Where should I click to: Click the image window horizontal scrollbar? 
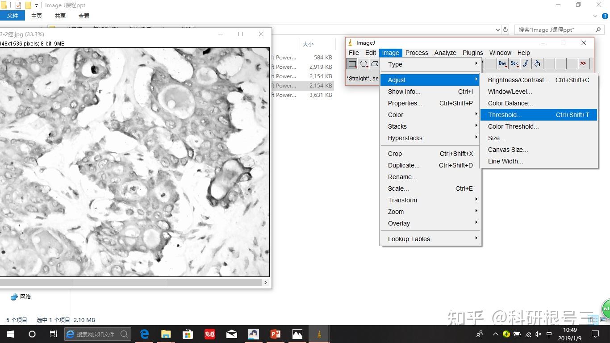pos(120,282)
